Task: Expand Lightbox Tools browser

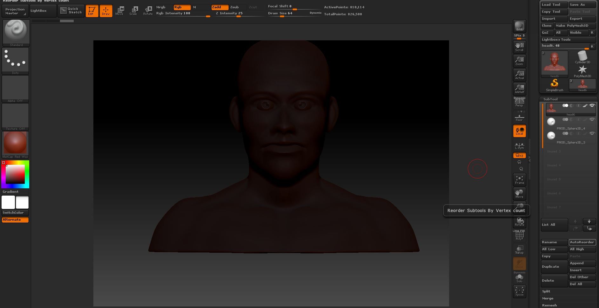Action: pyautogui.click(x=568, y=40)
